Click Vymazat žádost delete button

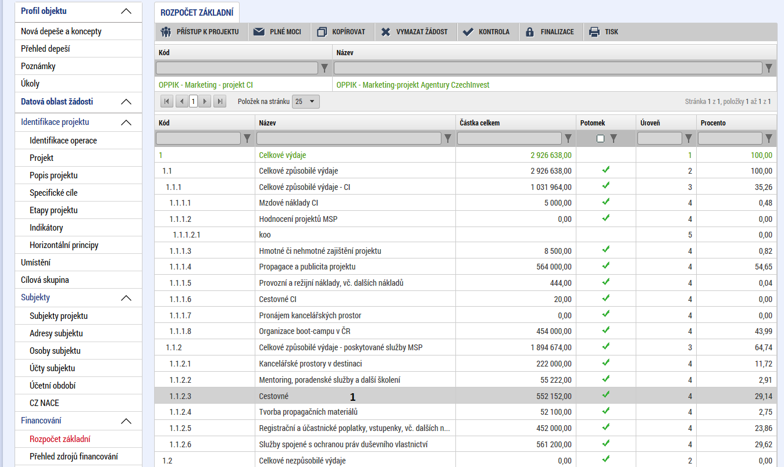tap(414, 32)
